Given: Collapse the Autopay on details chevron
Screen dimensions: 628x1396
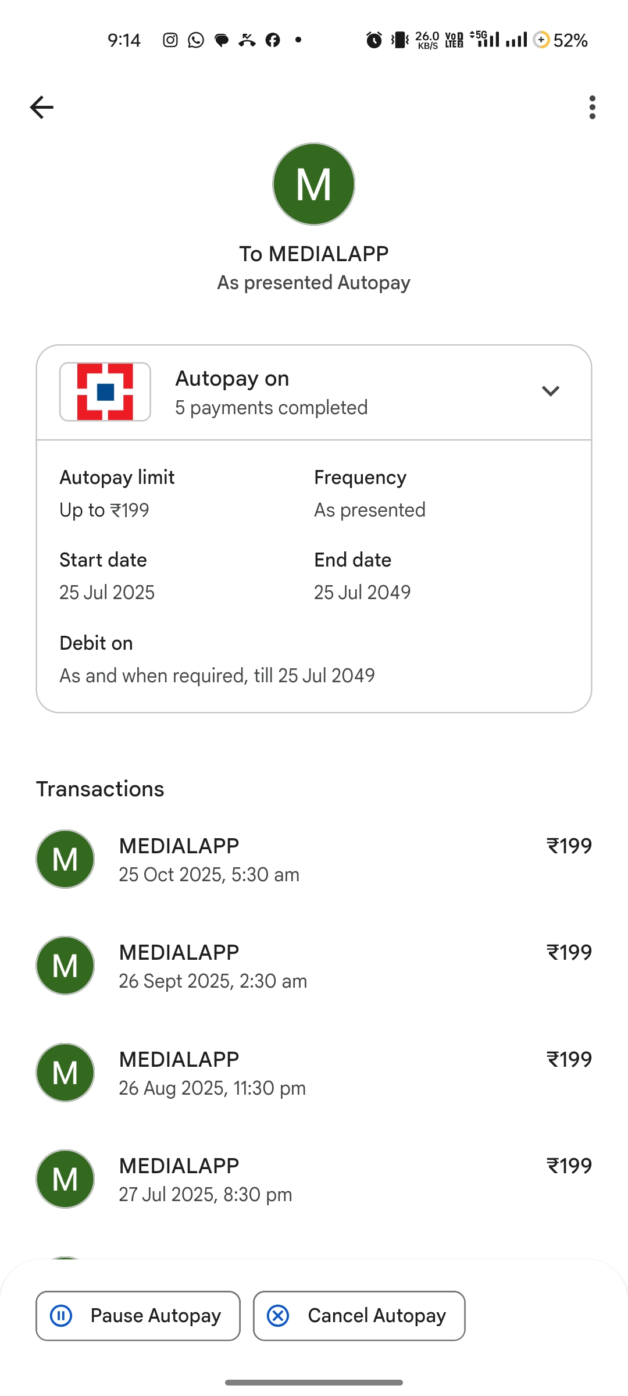Looking at the screenshot, I should [550, 391].
